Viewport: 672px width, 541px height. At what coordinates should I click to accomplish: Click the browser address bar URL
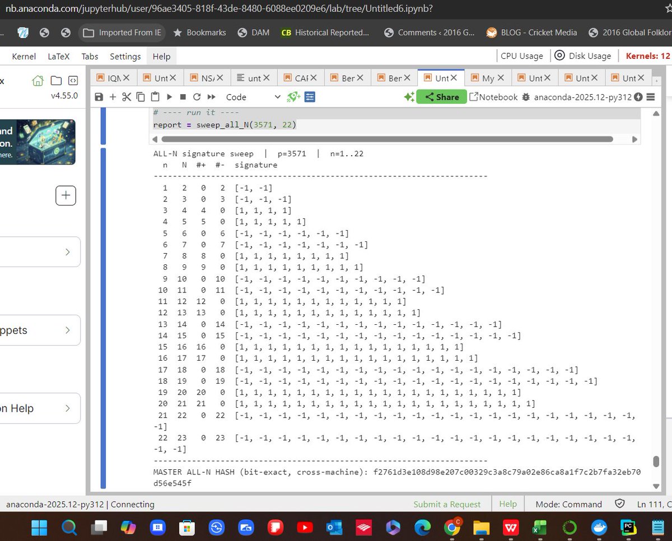coord(219,8)
